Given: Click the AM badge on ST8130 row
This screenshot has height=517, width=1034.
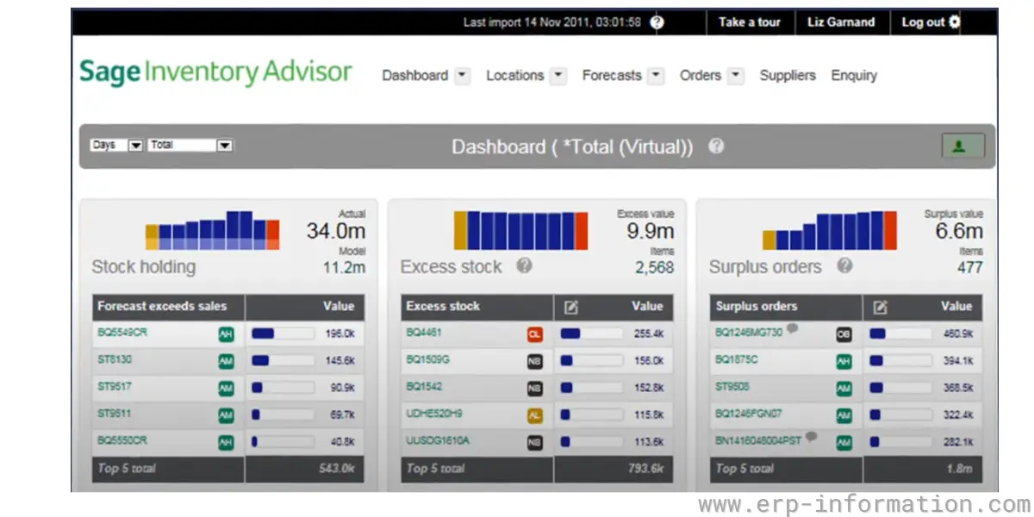Looking at the screenshot, I should [x=226, y=362].
